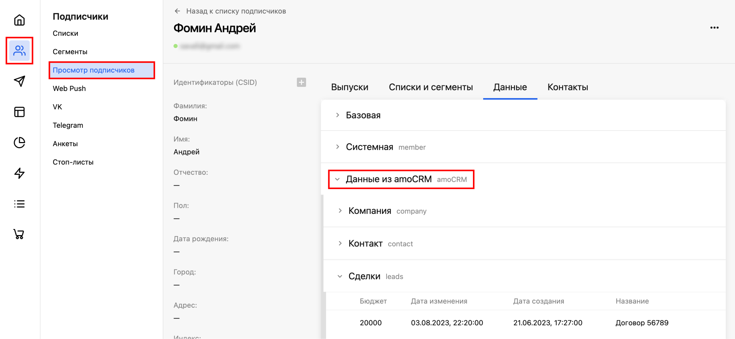The width and height of the screenshot is (735, 339).
Task: Open the Home icon in sidebar
Action: tap(19, 20)
